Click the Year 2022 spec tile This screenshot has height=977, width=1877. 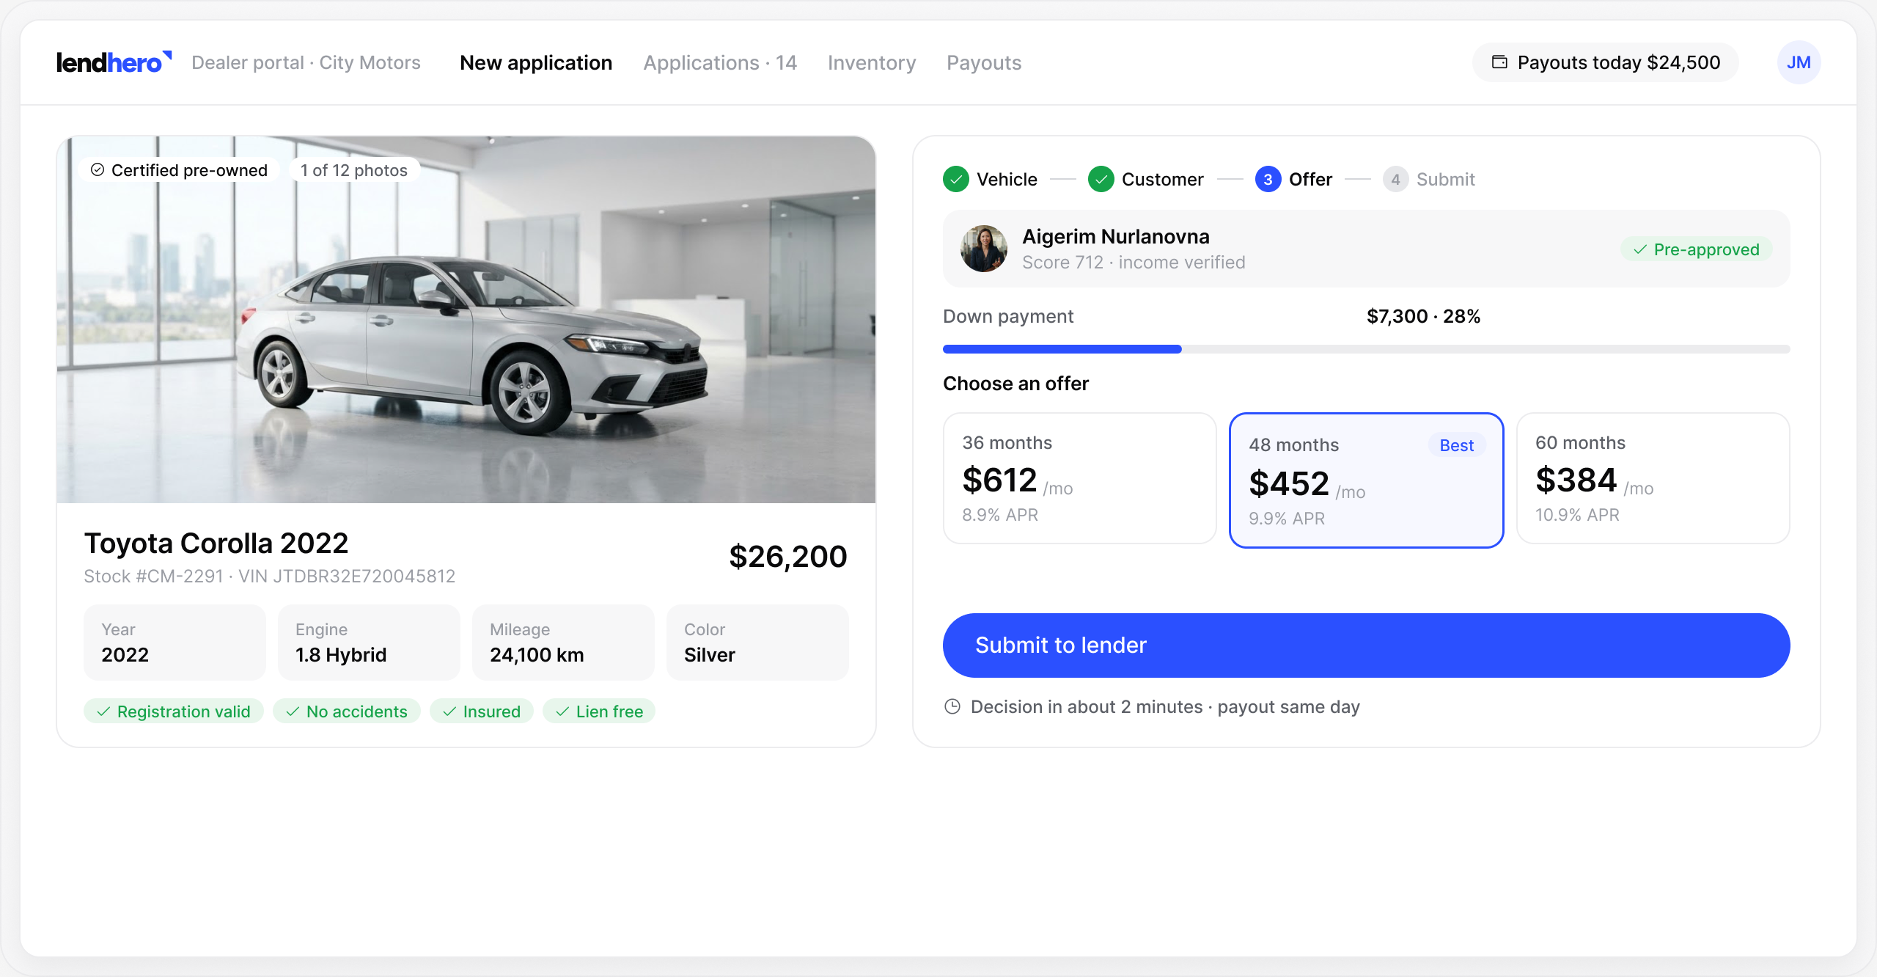click(175, 643)
